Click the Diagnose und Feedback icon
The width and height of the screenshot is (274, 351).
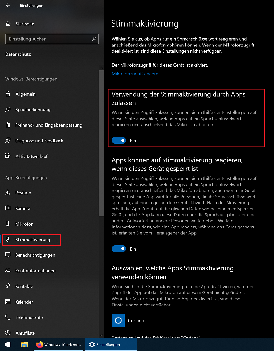pyautogui.click(x=8, y=141)
